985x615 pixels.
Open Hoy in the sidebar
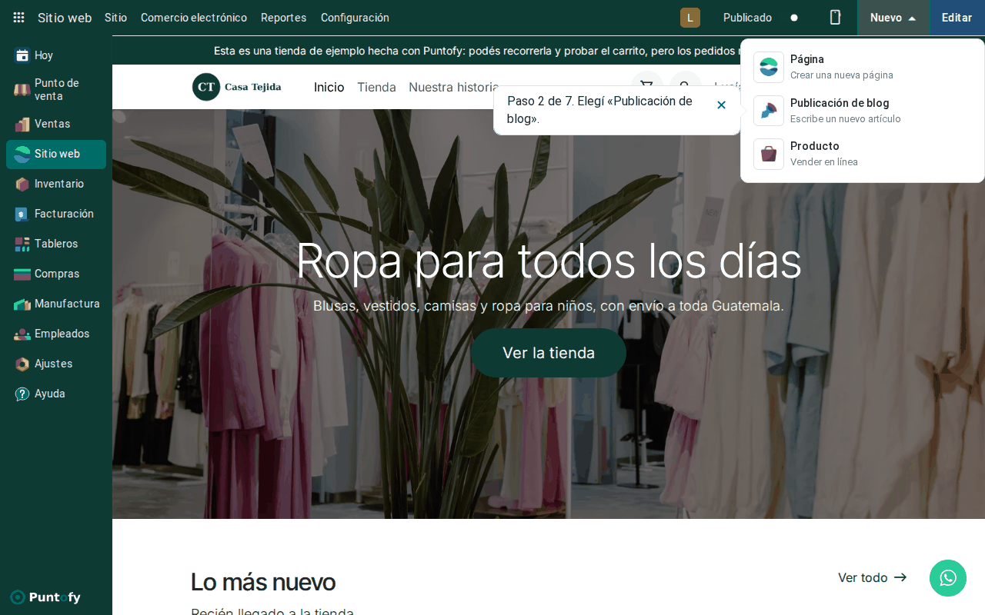pyautogui.click(x=56, y=55)
